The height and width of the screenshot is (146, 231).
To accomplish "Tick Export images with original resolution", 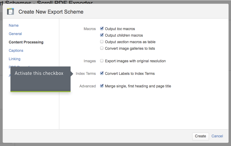I will (102, 61).
